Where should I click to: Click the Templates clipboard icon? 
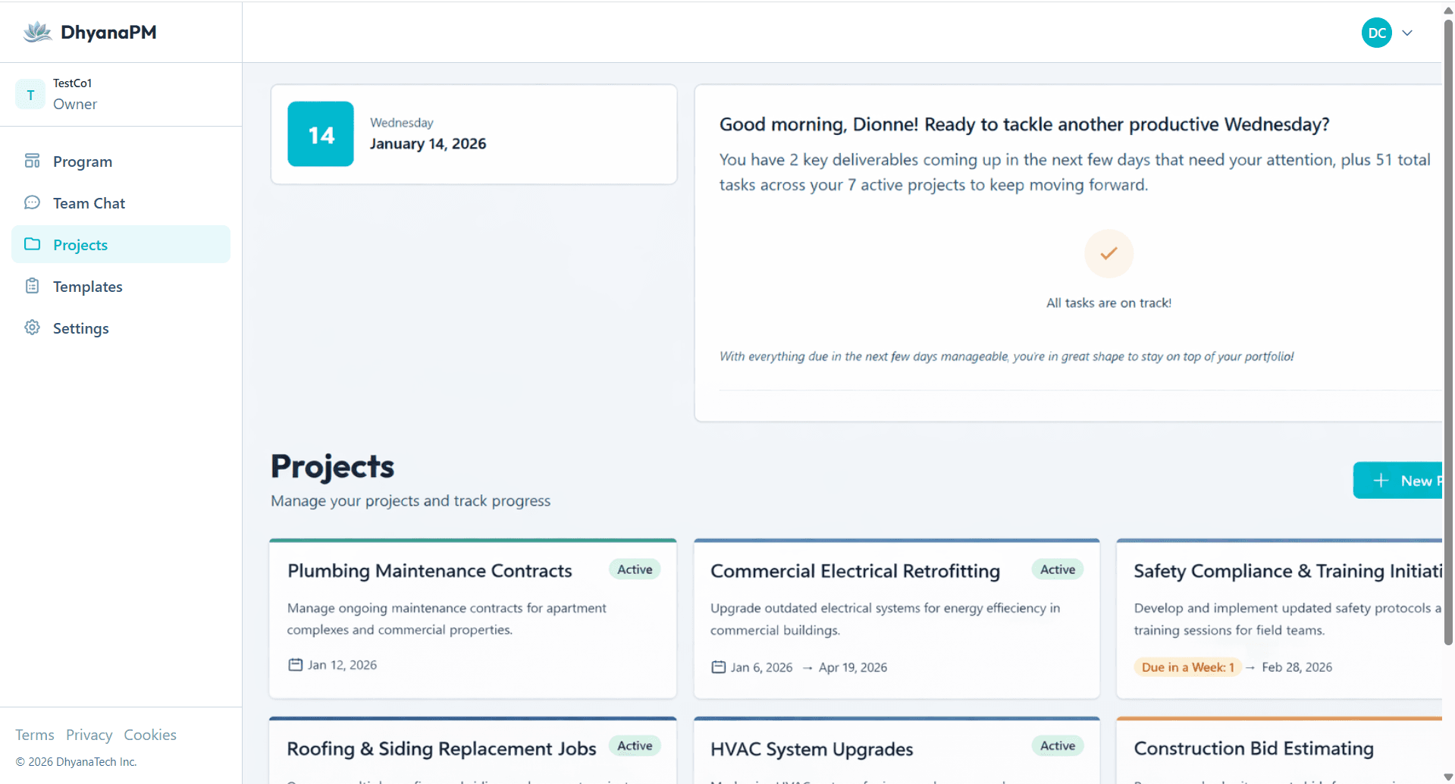point(32,286)
